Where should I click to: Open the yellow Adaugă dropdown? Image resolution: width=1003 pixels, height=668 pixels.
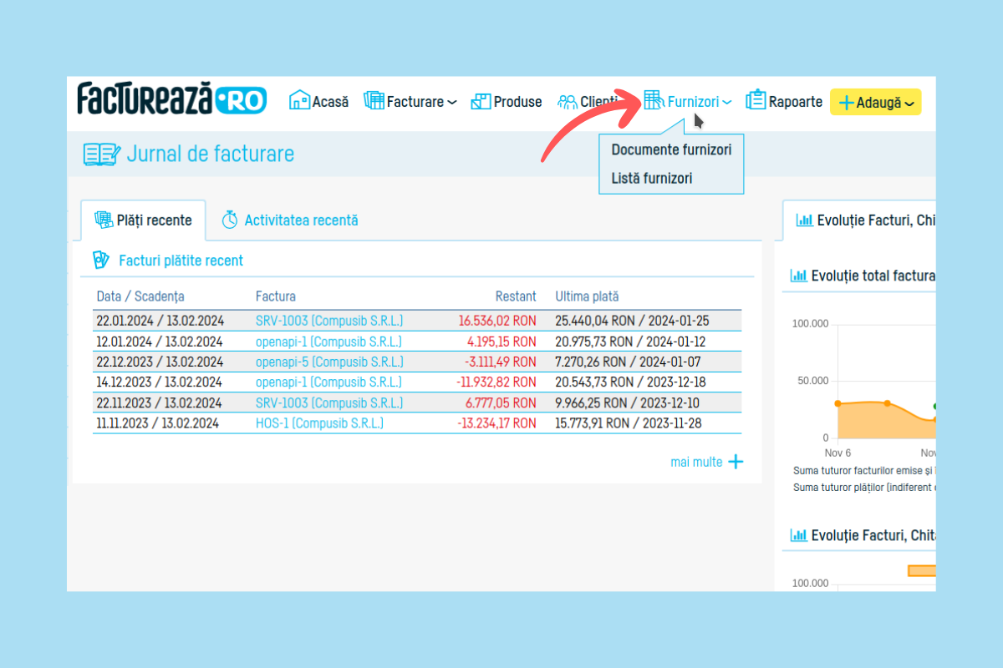click(x=875, y=102)
